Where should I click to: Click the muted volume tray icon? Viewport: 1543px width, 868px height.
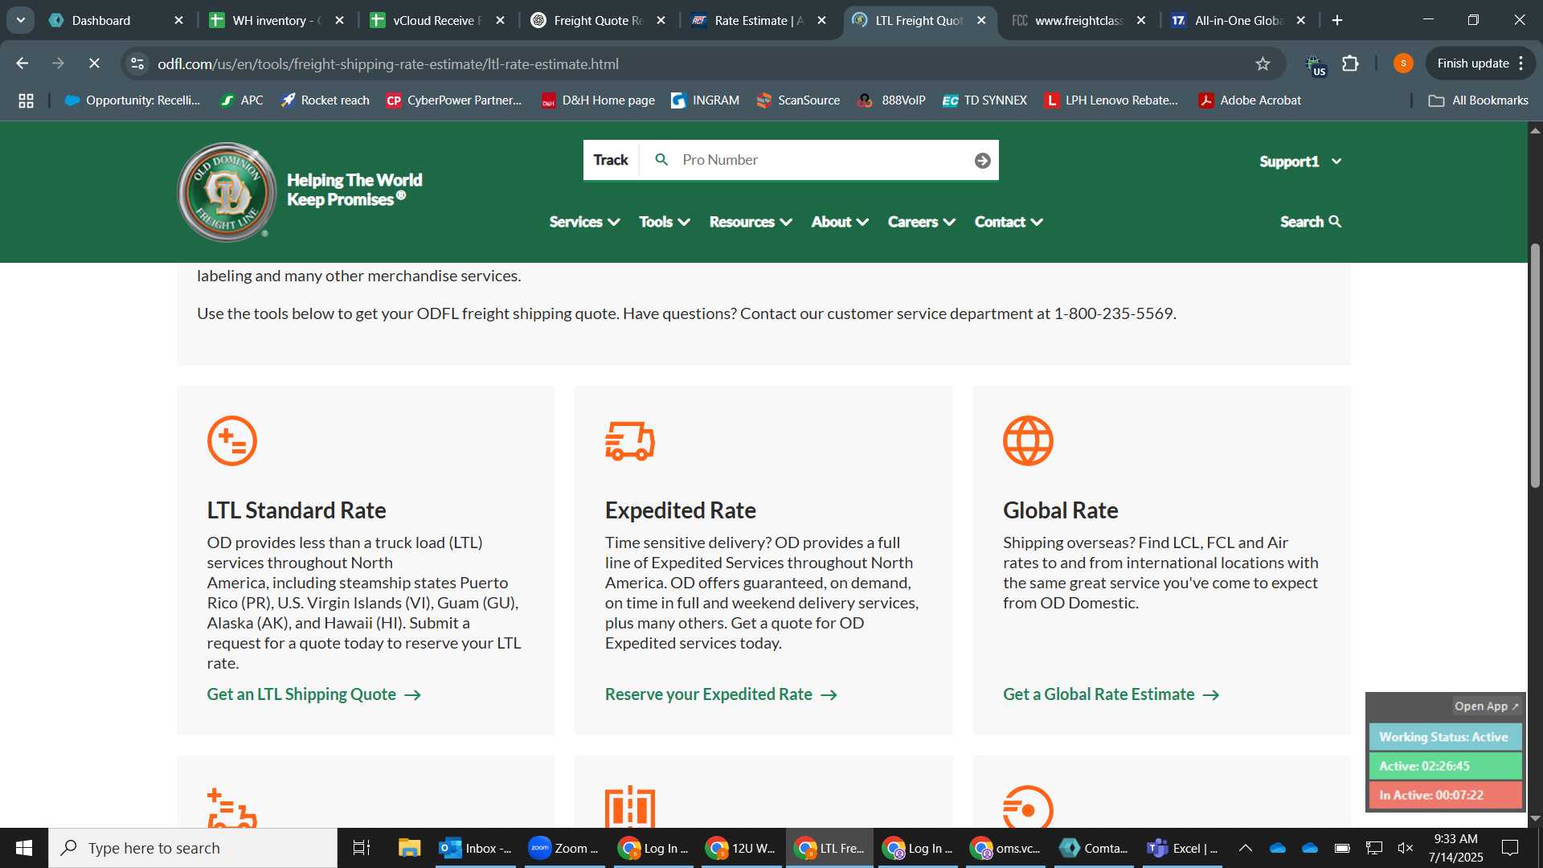coord(1406,848)
